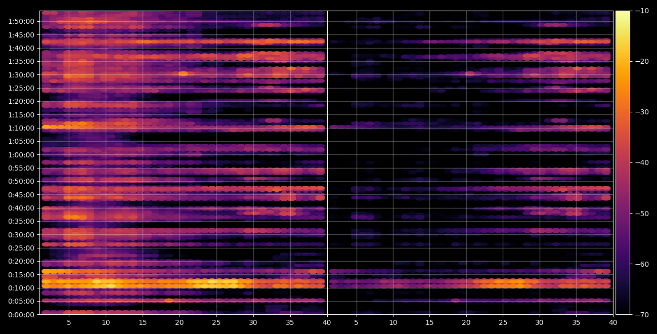Image resolution: width=657 pixels, height=334 pixels.
Task: Click the -40 colorbar tick label
Action: coord(642,162)
